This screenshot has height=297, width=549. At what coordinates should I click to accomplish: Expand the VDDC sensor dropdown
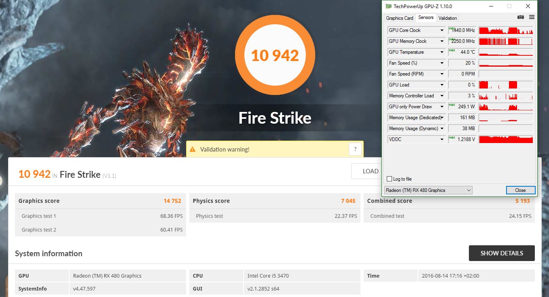pos(442,139)
